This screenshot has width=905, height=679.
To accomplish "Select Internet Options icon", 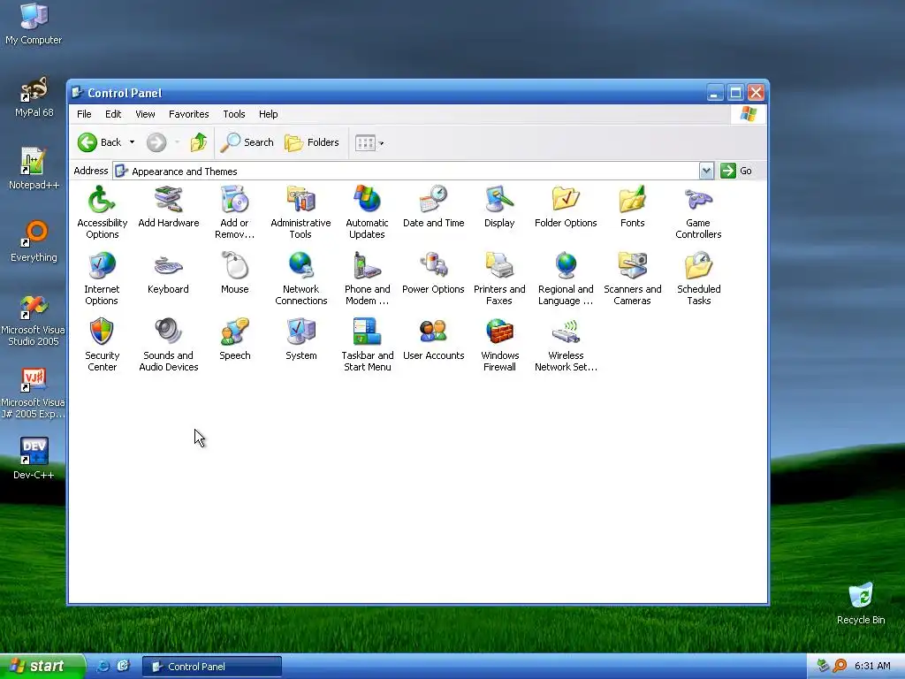I will [102, 278].
